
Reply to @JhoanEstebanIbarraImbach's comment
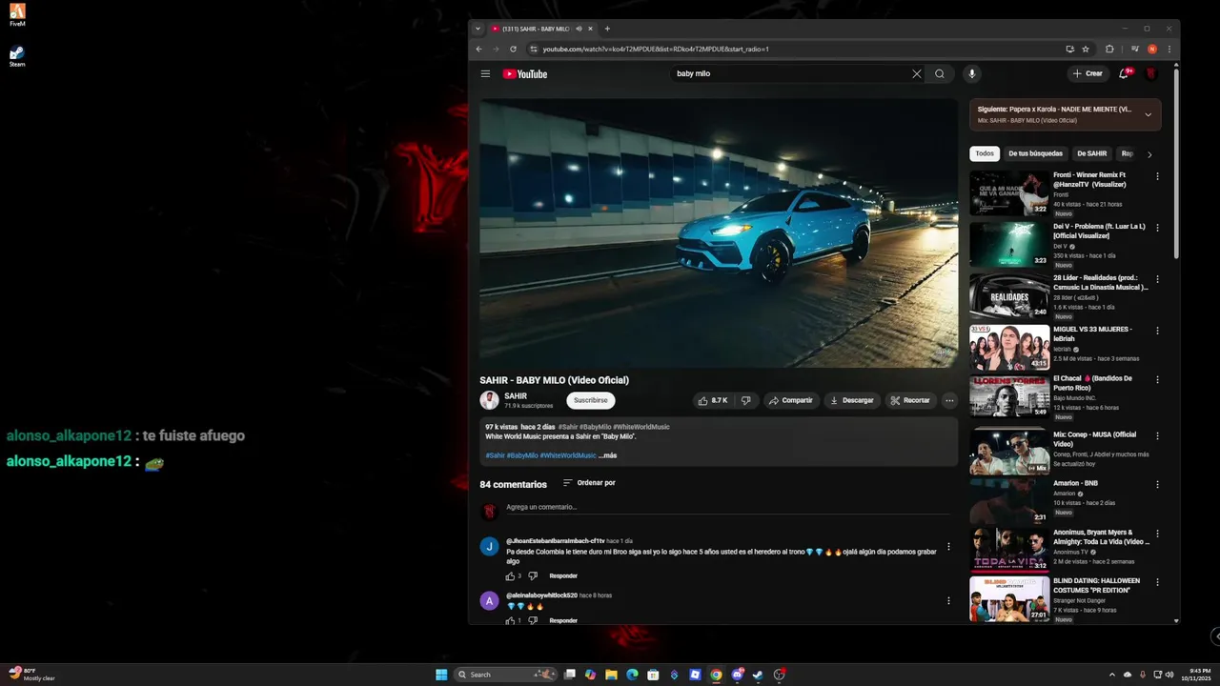coord(563,575)
